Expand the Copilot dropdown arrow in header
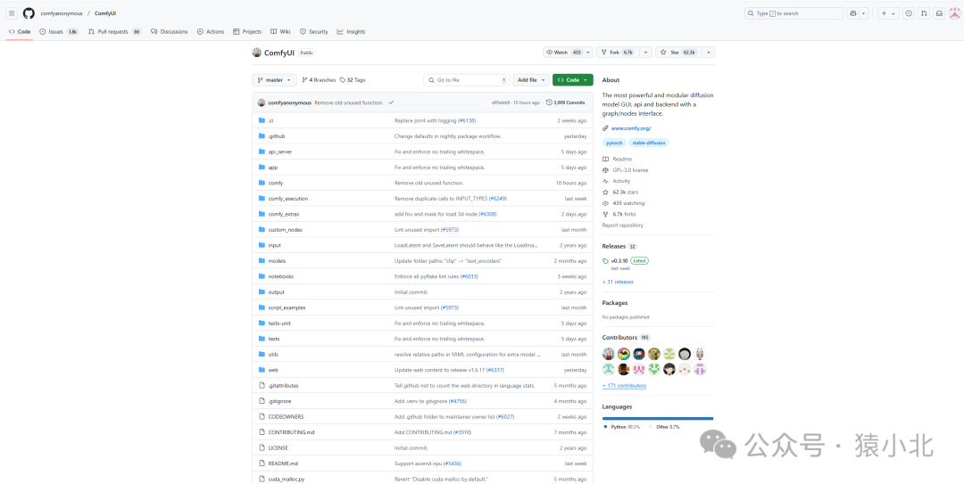The width and height of the screenshot is (964, 484). point(864,12)
